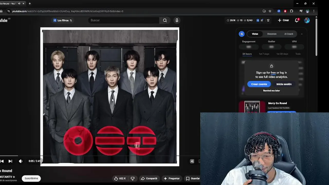Screen dimensions: 329x185
Task: Seek on the video progress bar
Action: point(100,156)
